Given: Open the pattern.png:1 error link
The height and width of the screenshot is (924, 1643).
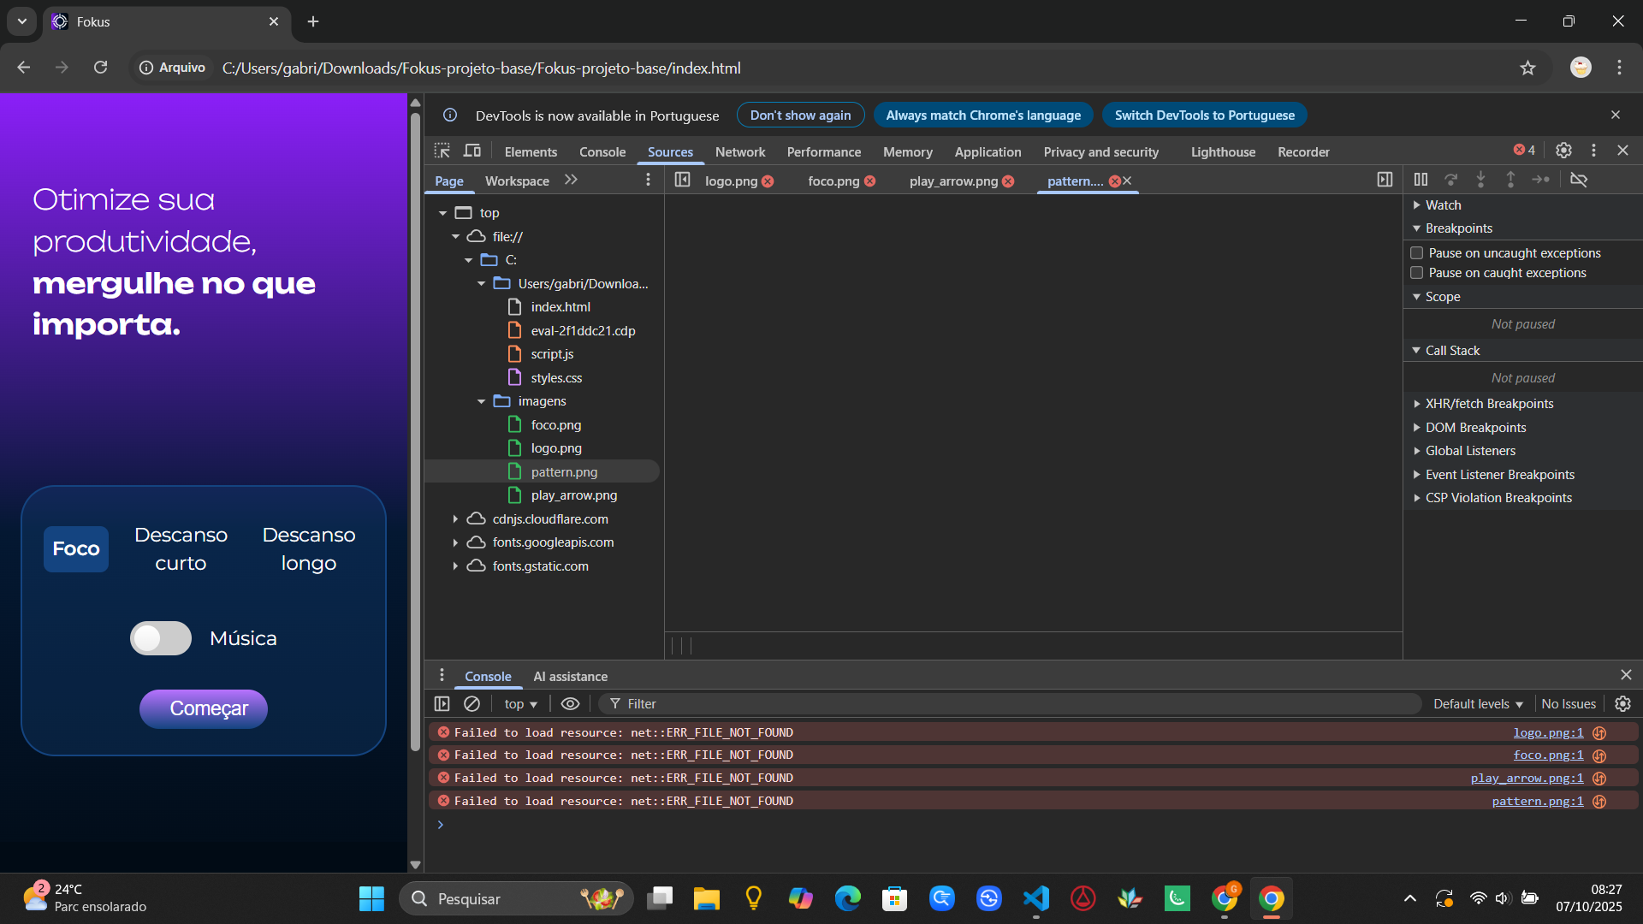Looking at the screenshot, I should tap(1537, 801).
